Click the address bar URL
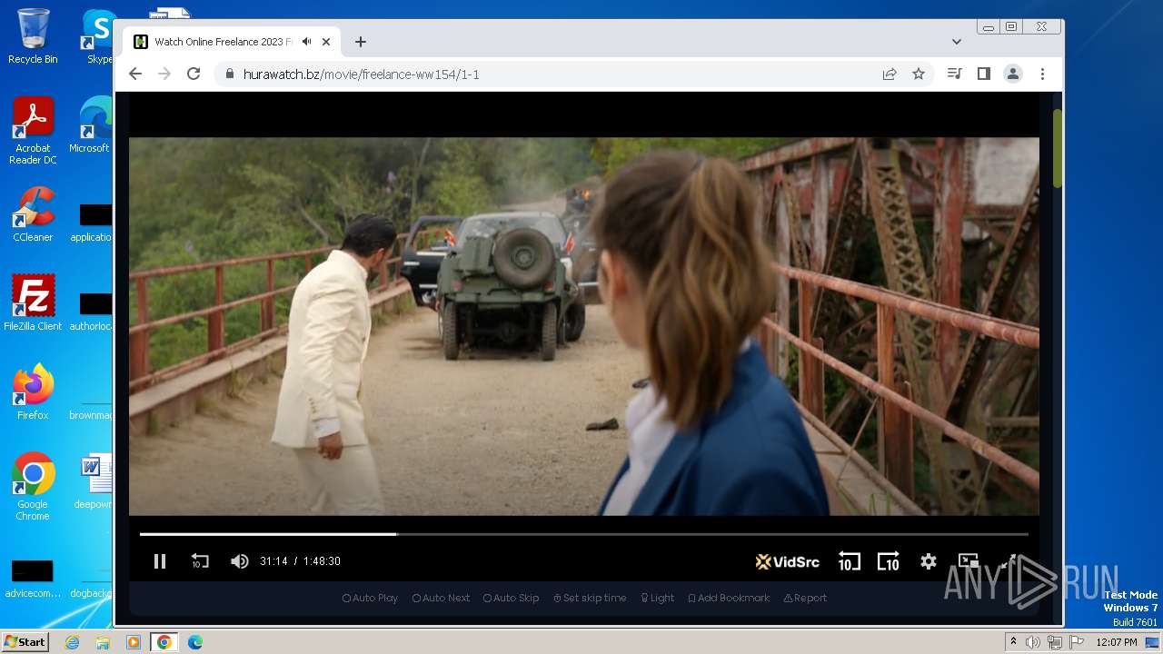 [x=361, y=74]
